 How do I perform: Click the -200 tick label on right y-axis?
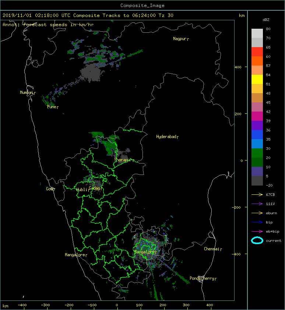pyautogui.click(x=236, y=207)
